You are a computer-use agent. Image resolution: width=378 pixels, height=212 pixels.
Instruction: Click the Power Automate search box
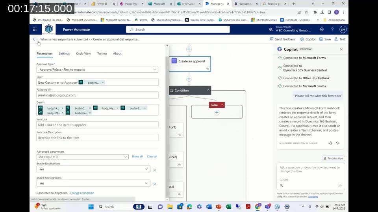coord(178,29)
